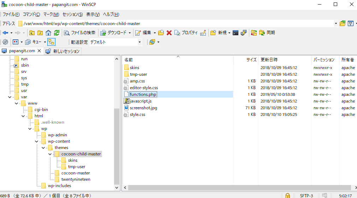Viewport: 357px width, 198px height.
Task: Click the 同期 synchronize button
Action: (x=267, y=33)
